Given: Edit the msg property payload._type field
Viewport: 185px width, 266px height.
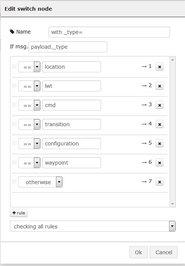Looking at the screenshot, I should (x=68, y=47).
